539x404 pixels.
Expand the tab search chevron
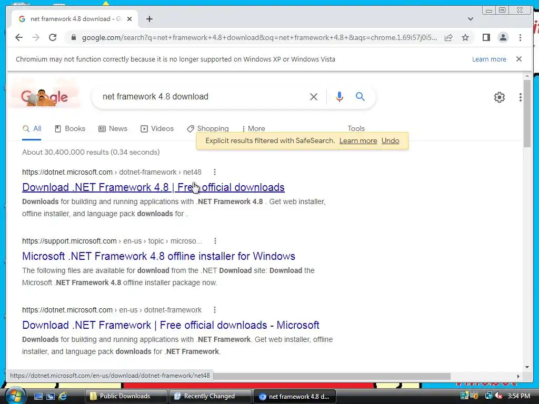[471, 19]
